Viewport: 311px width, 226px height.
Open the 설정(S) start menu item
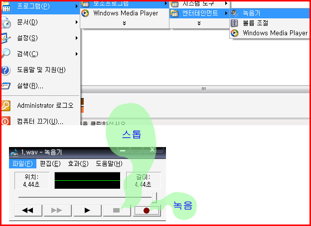pyautogui.click(x=40, y=38)
